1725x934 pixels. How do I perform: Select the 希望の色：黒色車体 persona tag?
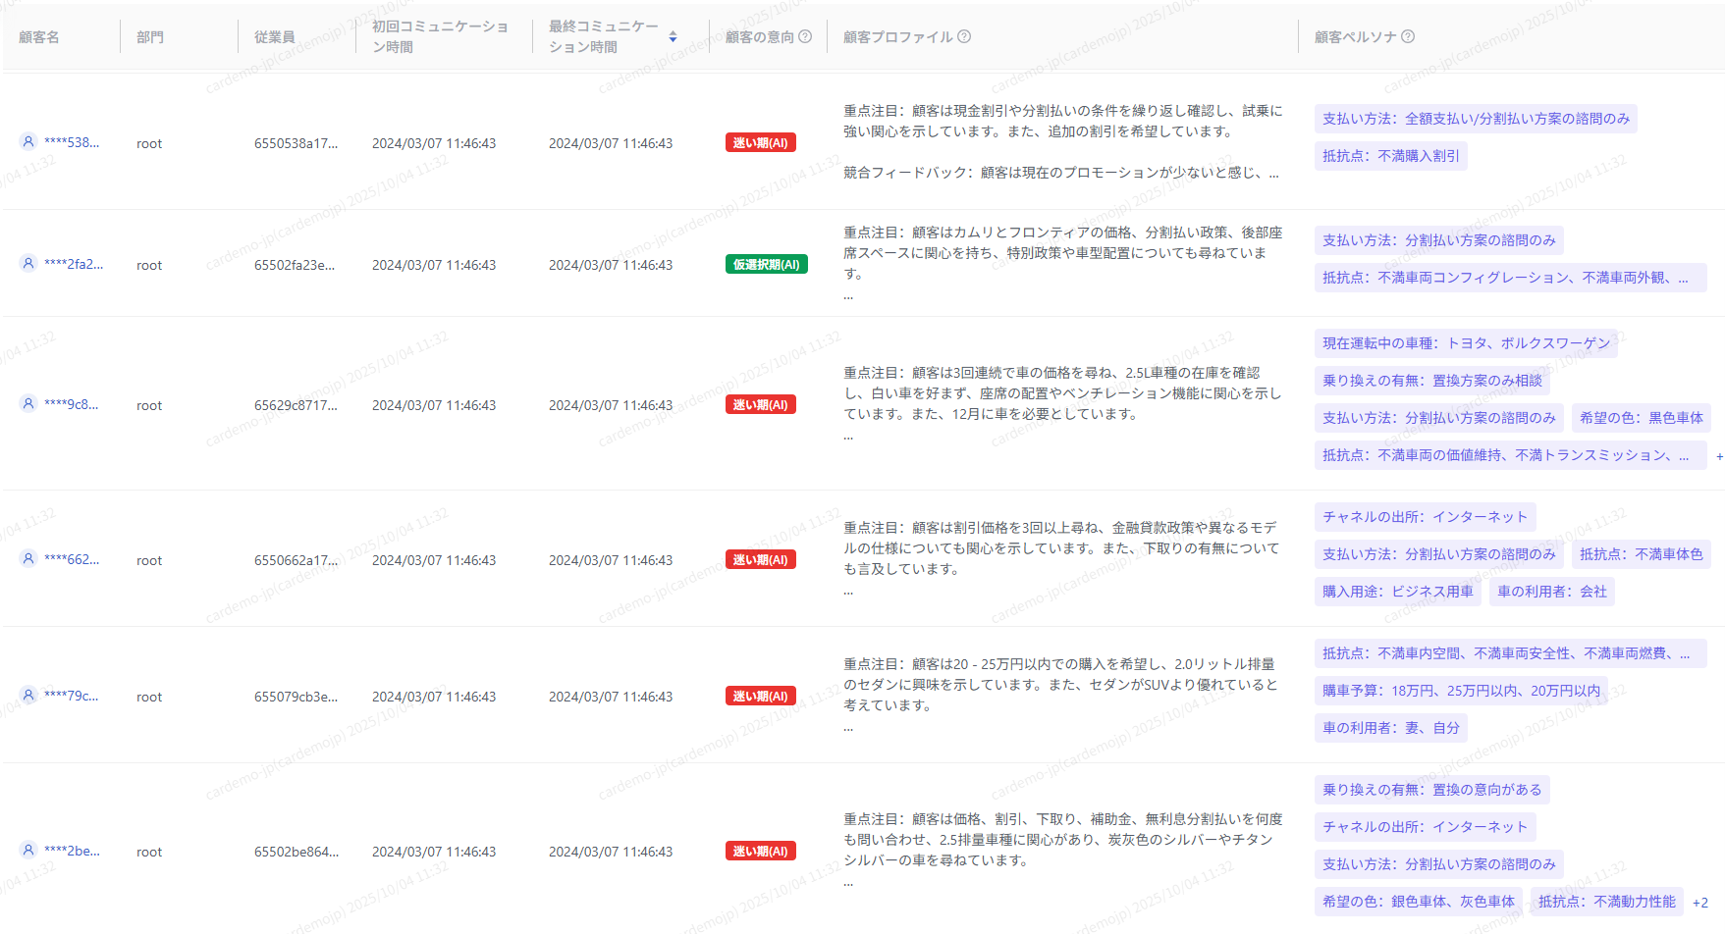pyautogui.click(x=1641, y=418)
